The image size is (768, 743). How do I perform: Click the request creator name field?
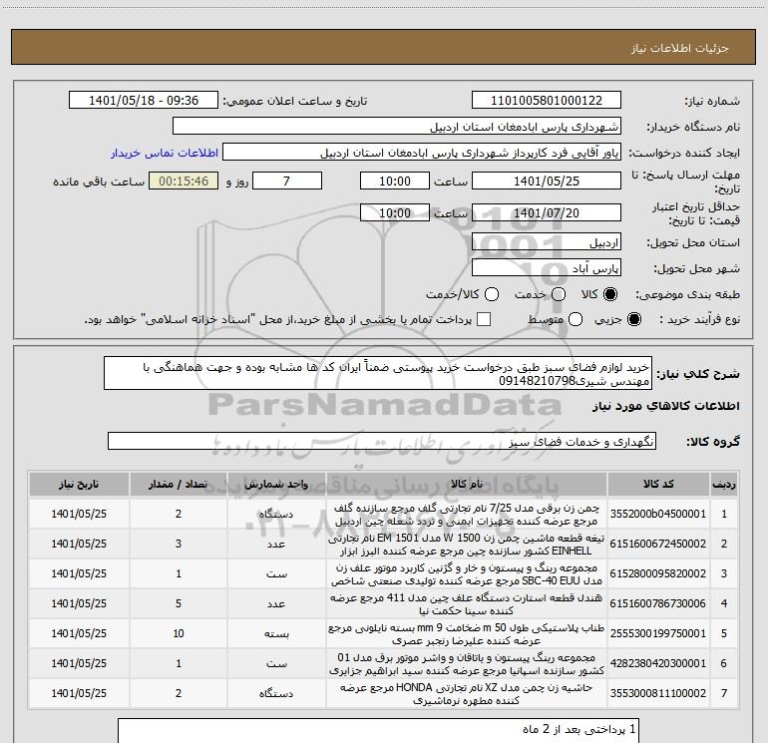[x=422, y=153]
